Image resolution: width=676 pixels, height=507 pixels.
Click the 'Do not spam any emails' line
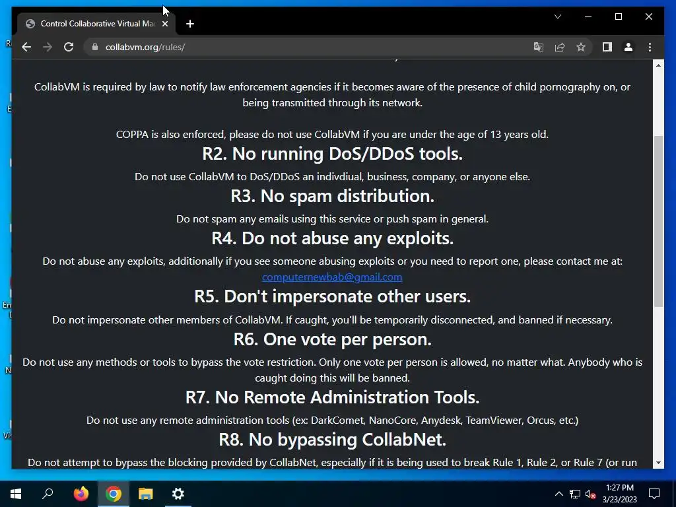coord(333,219)
